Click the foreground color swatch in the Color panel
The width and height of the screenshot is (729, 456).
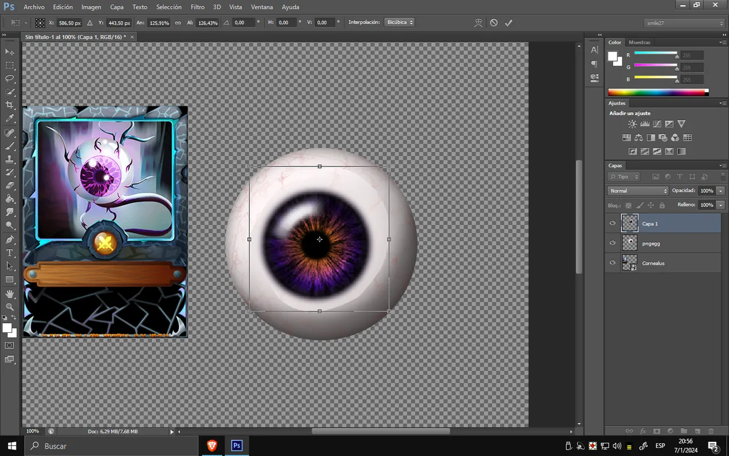(613, 56)
